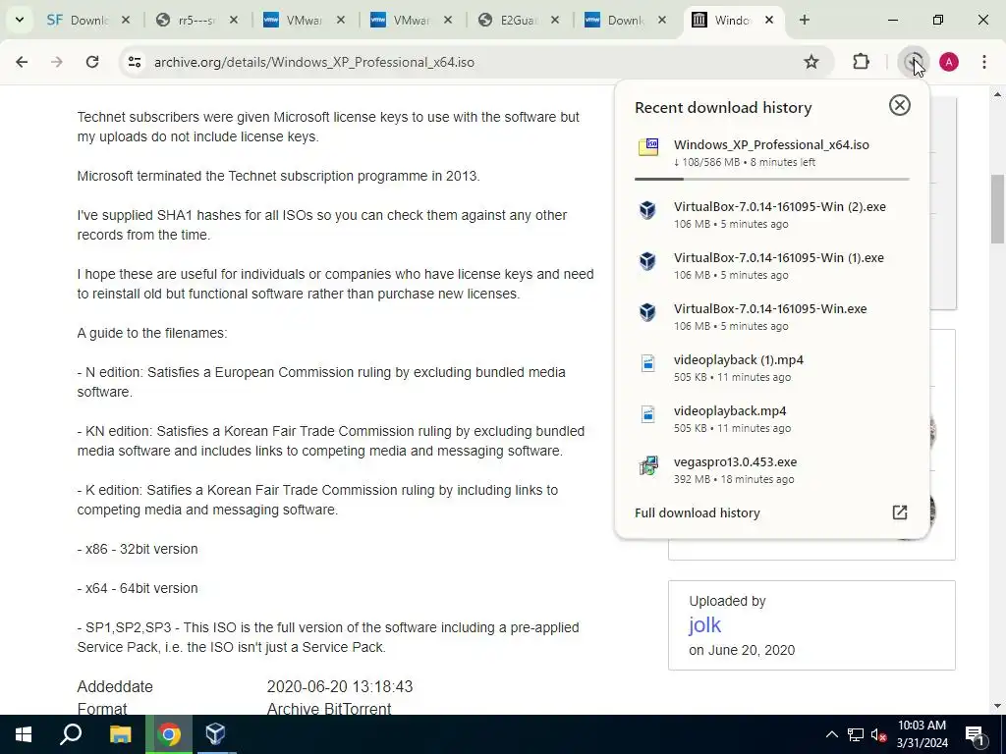1006x754 pixels.
Task: Open Windows Start menu
Action: pos(24,734)
